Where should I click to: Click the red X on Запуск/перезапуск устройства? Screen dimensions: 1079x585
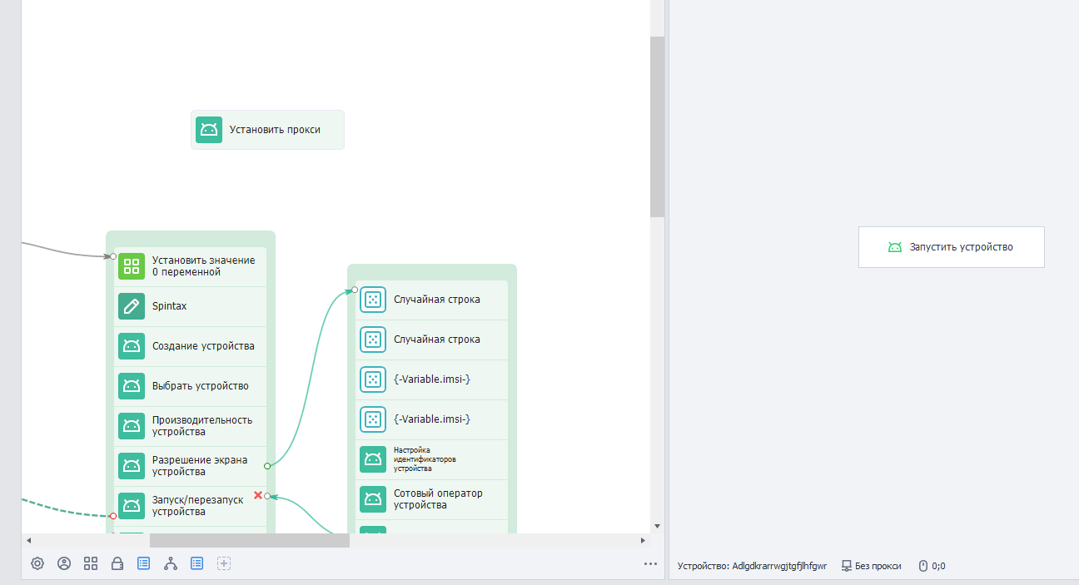tap(258, 495)
